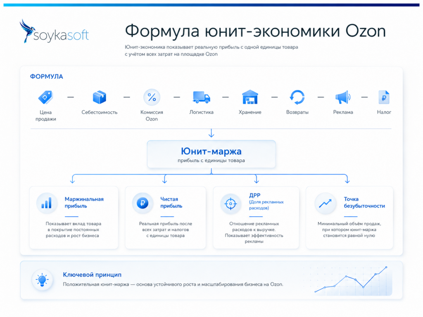Click the description starting Реальная прибыль после
The width and height of the screenshot is (423, 317).
(x=166, y=229)
